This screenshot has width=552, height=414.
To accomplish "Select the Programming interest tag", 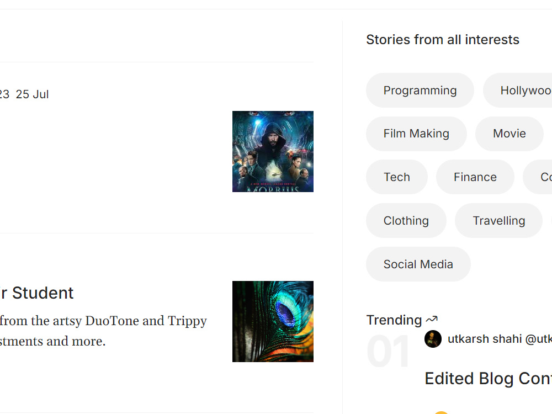I will pos(420,91).
